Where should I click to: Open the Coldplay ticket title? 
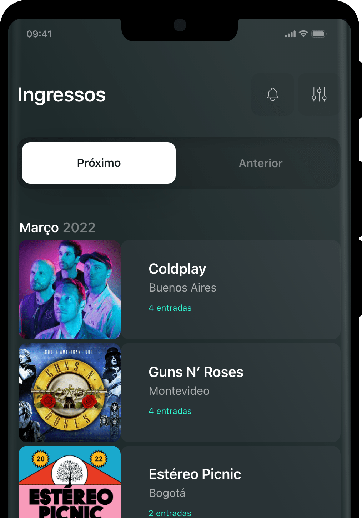pyautogui.click(x=177, y=269)
